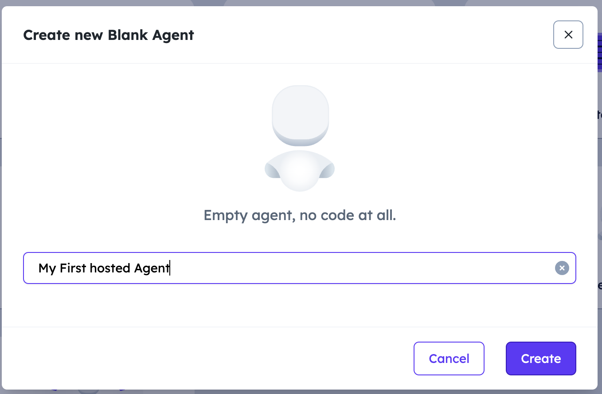This screenshot has height=394, width=602.
Task: Click the blank agent avatar head
Action: [300, 115]
